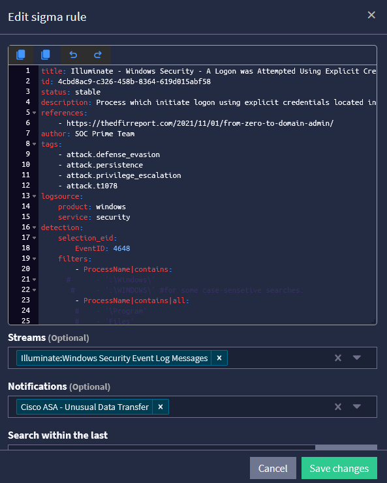Close the Edit sigma rule dialog
Image resolution: width=387 pixels, height=483 pixels.
(x=371, y=15)
